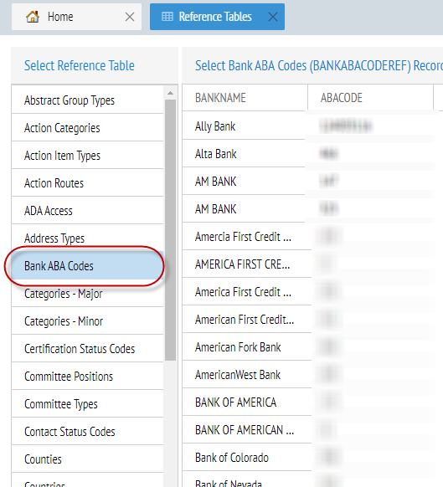
Task: Click the grid icon on Reference Tables tab
Action: (x=167, y=17)
